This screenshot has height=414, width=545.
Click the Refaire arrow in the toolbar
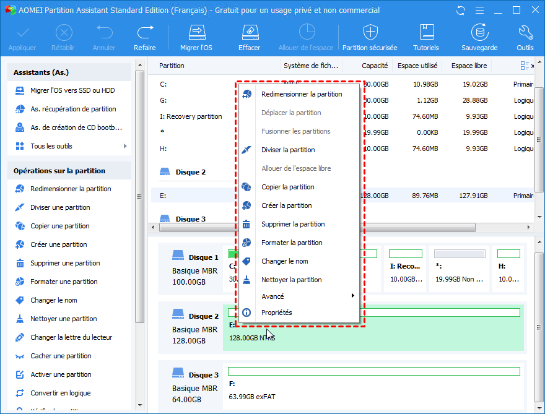point(145,38)
